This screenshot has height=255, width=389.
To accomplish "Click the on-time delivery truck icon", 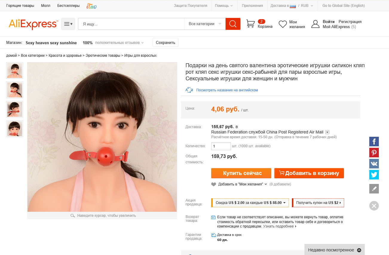I will point(214,235).
